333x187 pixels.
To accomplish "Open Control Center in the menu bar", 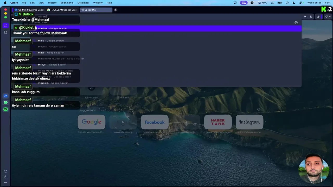I will click(301, 3).
